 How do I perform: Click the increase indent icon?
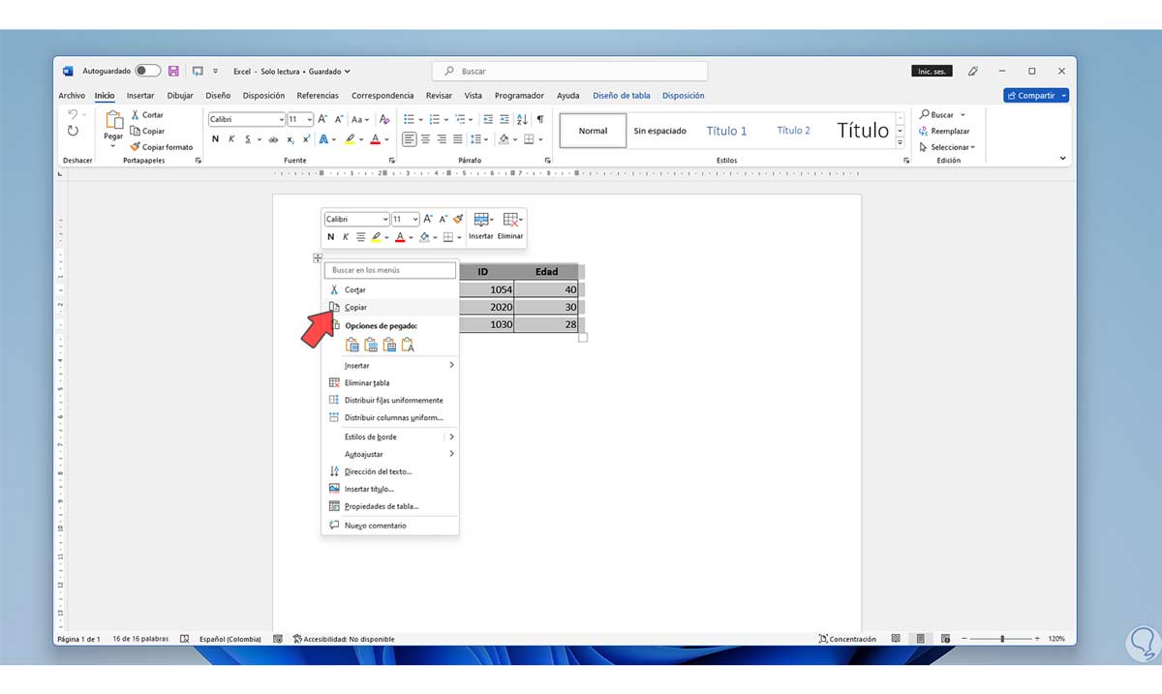point(505,119)
